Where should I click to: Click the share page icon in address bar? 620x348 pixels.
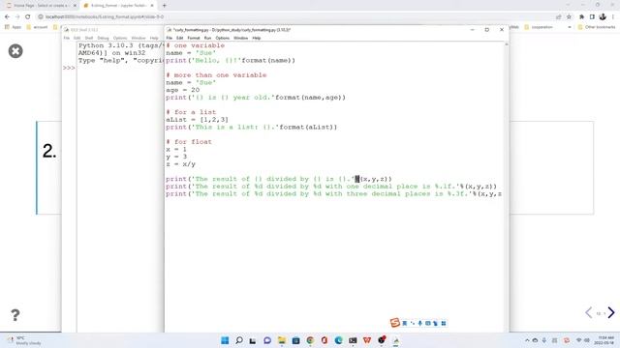pos(558,16)
